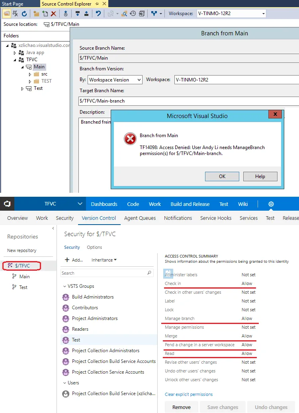Click the Test branch icon in Repositories
Viewport: 299px width, 413px height.
(14, 287)
